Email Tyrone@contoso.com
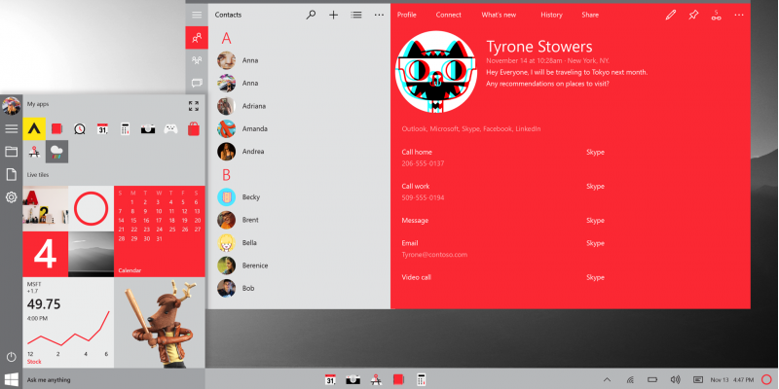Image resolution: width=779 pixels, height=389 pixels. (x=434, y=255)
